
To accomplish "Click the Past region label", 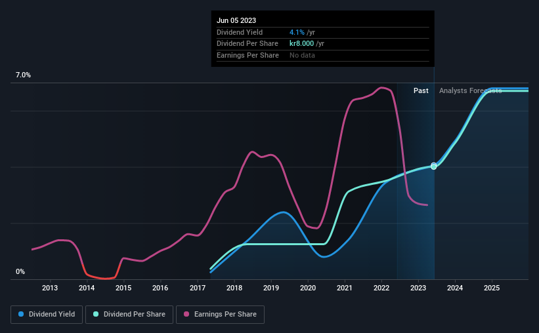I will click(421, 90).
